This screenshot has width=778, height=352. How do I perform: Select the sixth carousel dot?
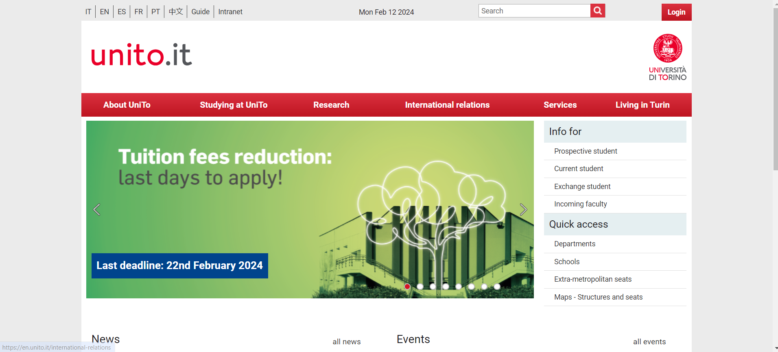(472, 287)
